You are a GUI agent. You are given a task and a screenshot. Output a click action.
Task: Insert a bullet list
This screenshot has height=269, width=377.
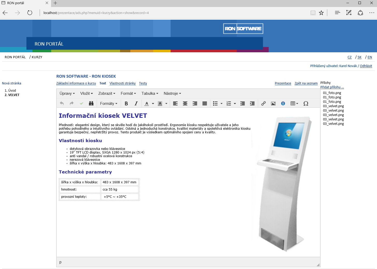pos(215,104)
